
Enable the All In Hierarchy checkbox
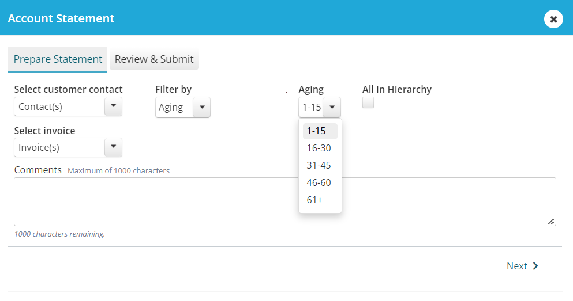click(x=368, y=102)
